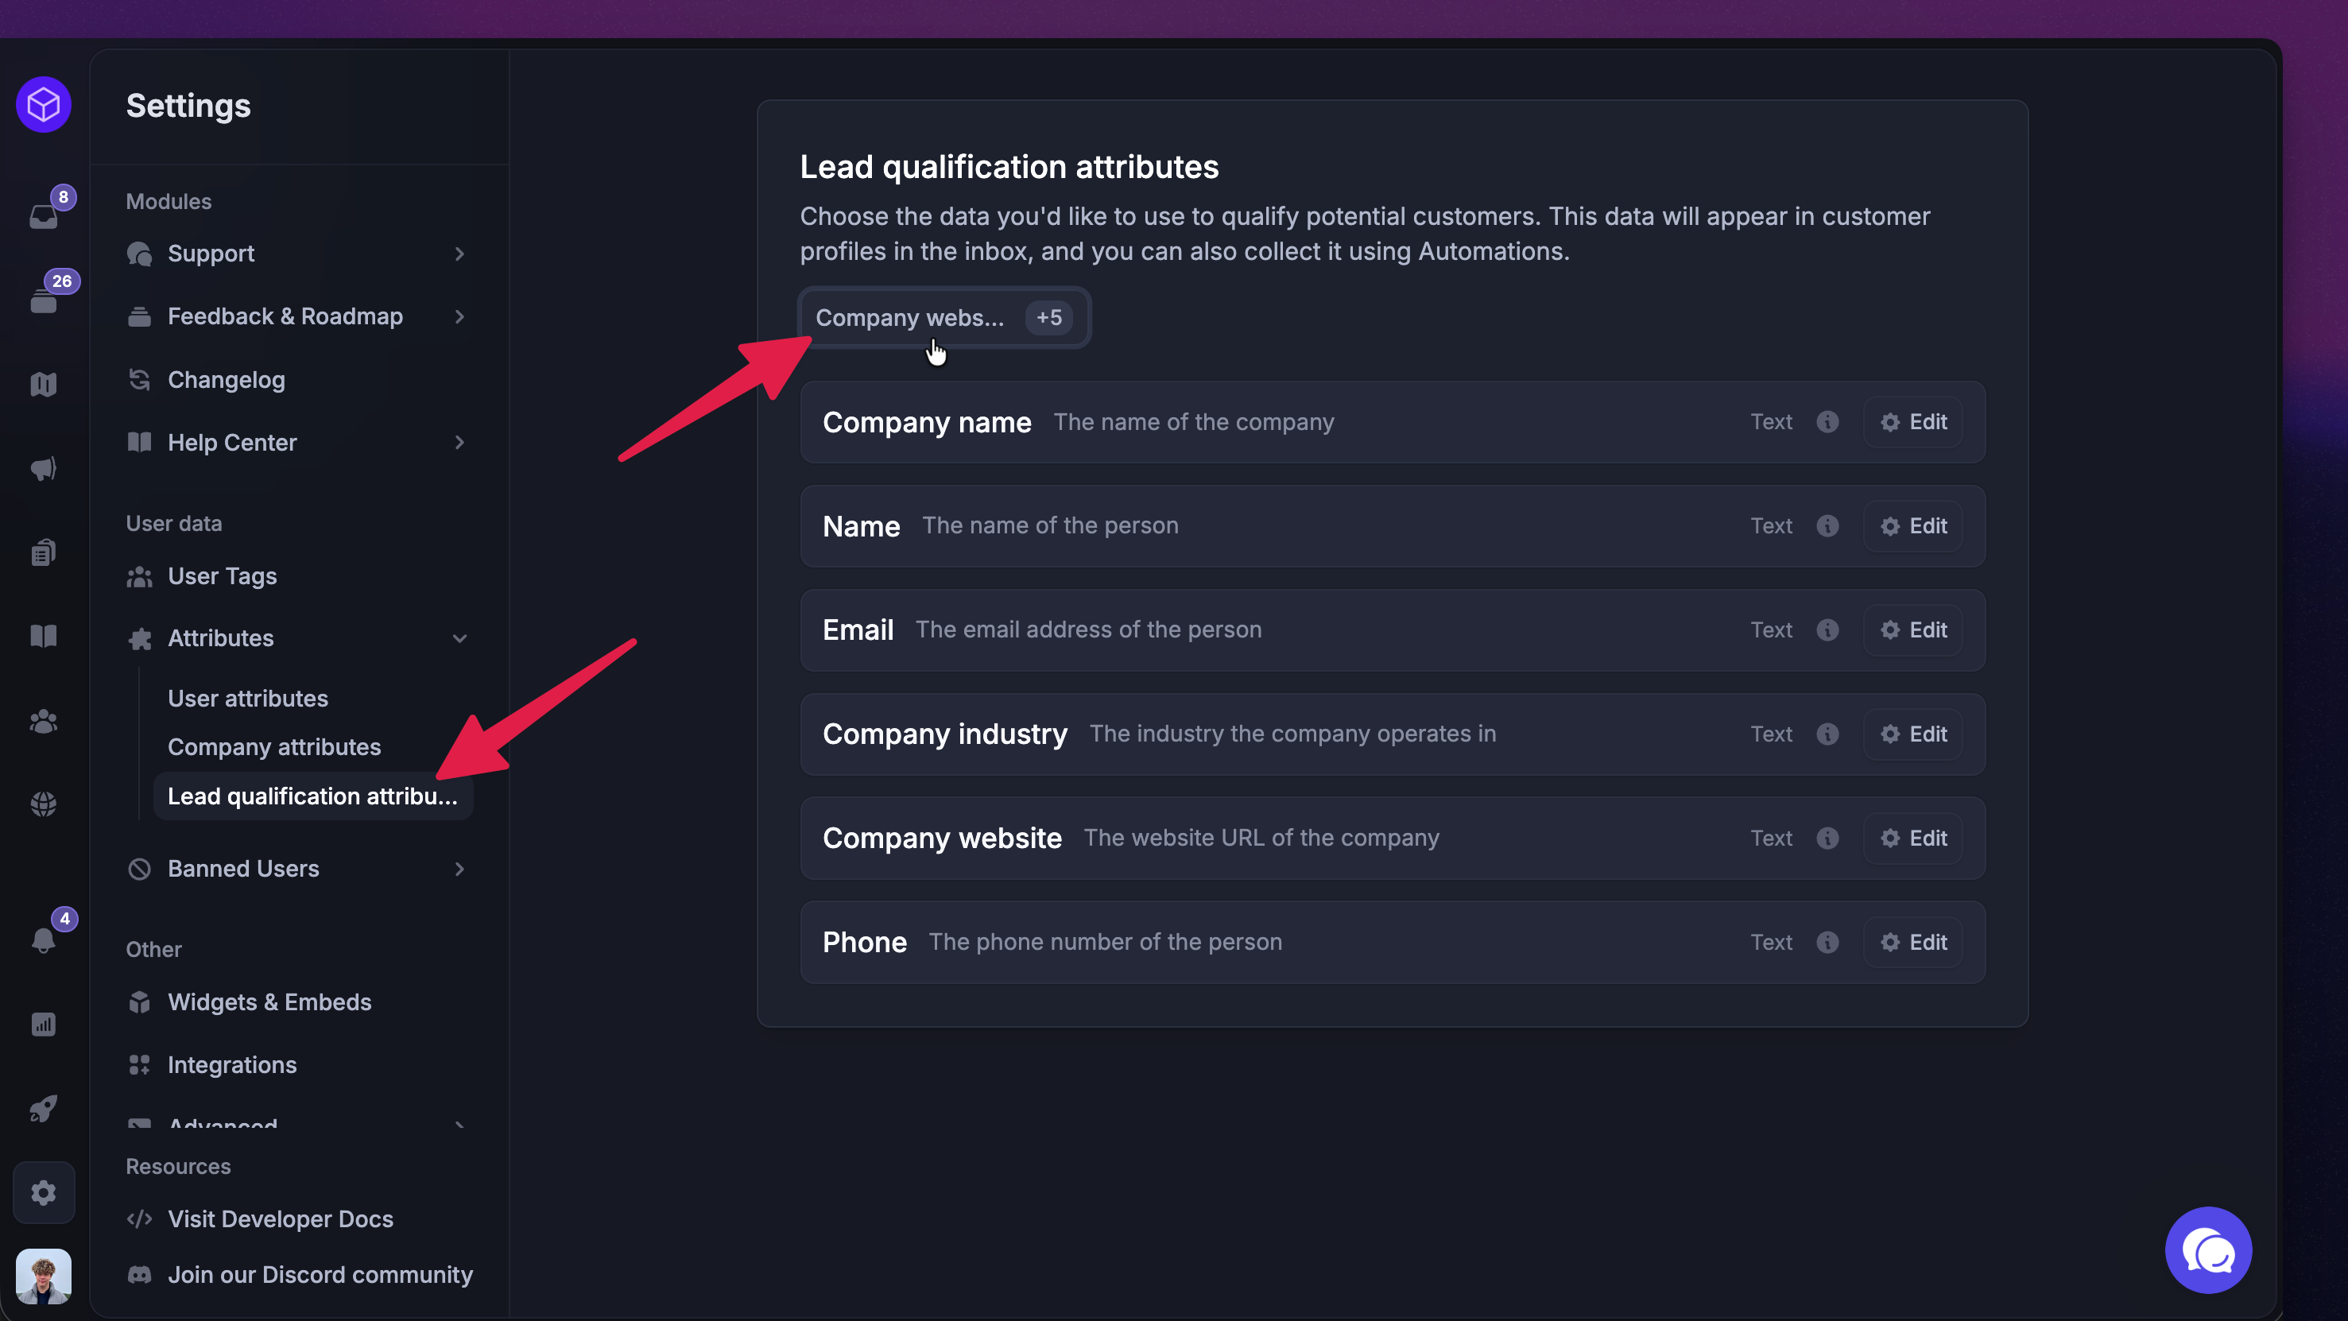Viewport: 2348px width, 1321px height.
Task: Open the rocket icon in left rail
Action: pyautogui.click(x=43, y=1109)
